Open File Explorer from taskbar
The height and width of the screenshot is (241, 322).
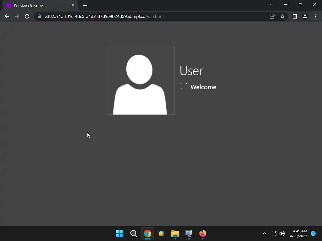point(175,233)
